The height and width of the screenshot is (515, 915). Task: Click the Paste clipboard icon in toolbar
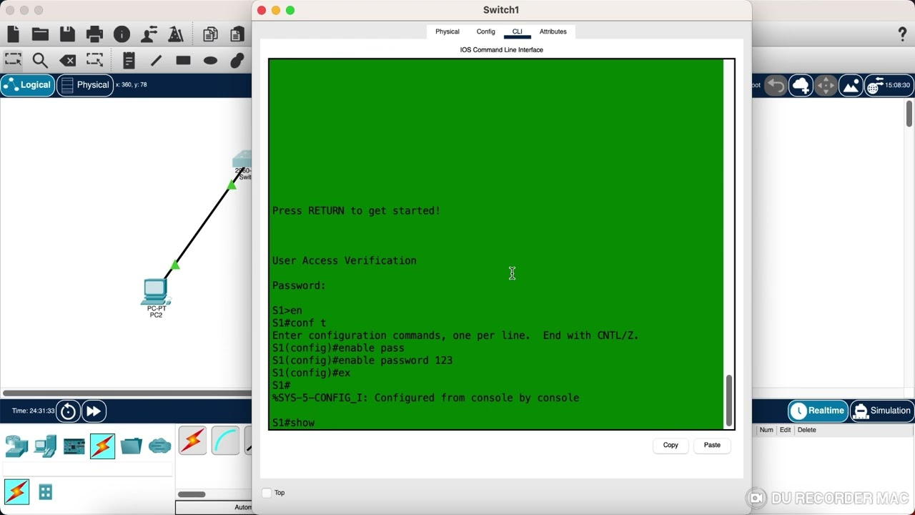(237, 34)
